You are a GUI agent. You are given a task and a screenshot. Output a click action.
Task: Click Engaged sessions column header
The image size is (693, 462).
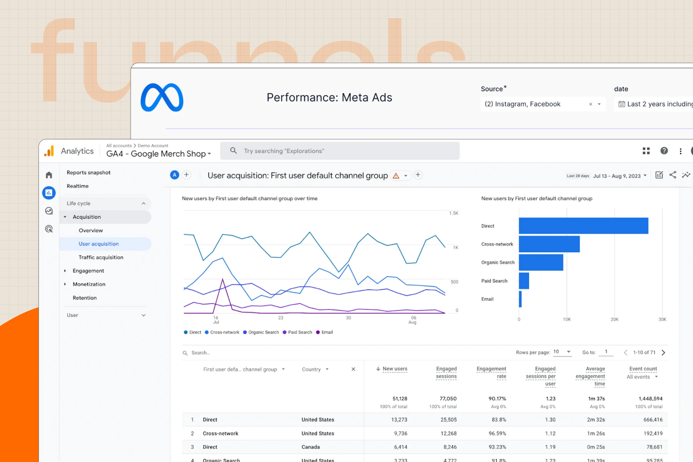(x=446, y=373)
